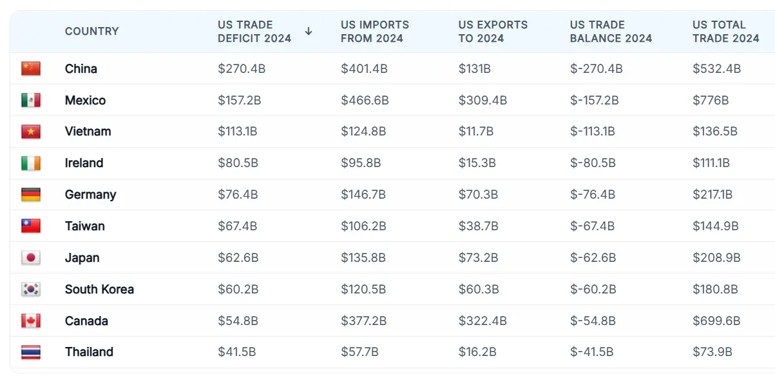Viewport: 775px width, 376px height.
Task: Click Mexico's $157.2B trade deficit cell
Action: pos(239,100)
